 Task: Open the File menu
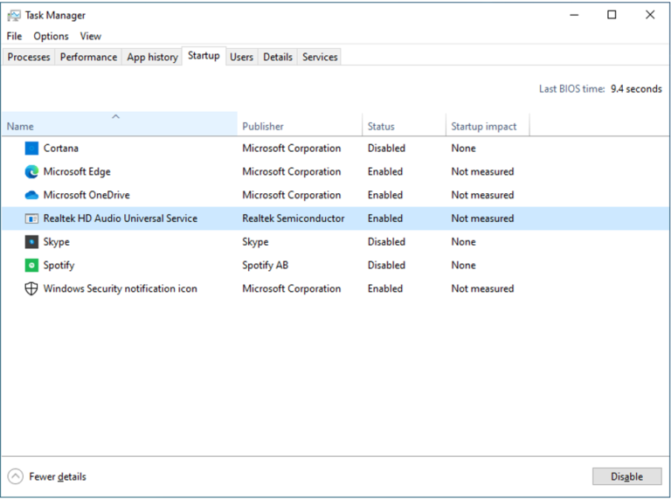[14, 37]
